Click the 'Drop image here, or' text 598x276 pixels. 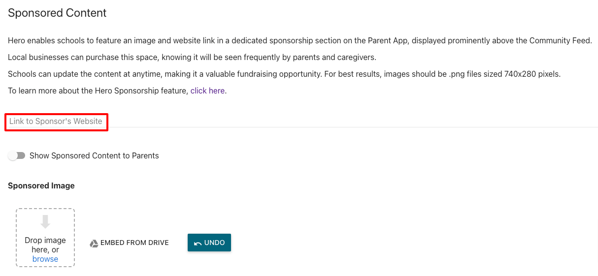[45, 245]
